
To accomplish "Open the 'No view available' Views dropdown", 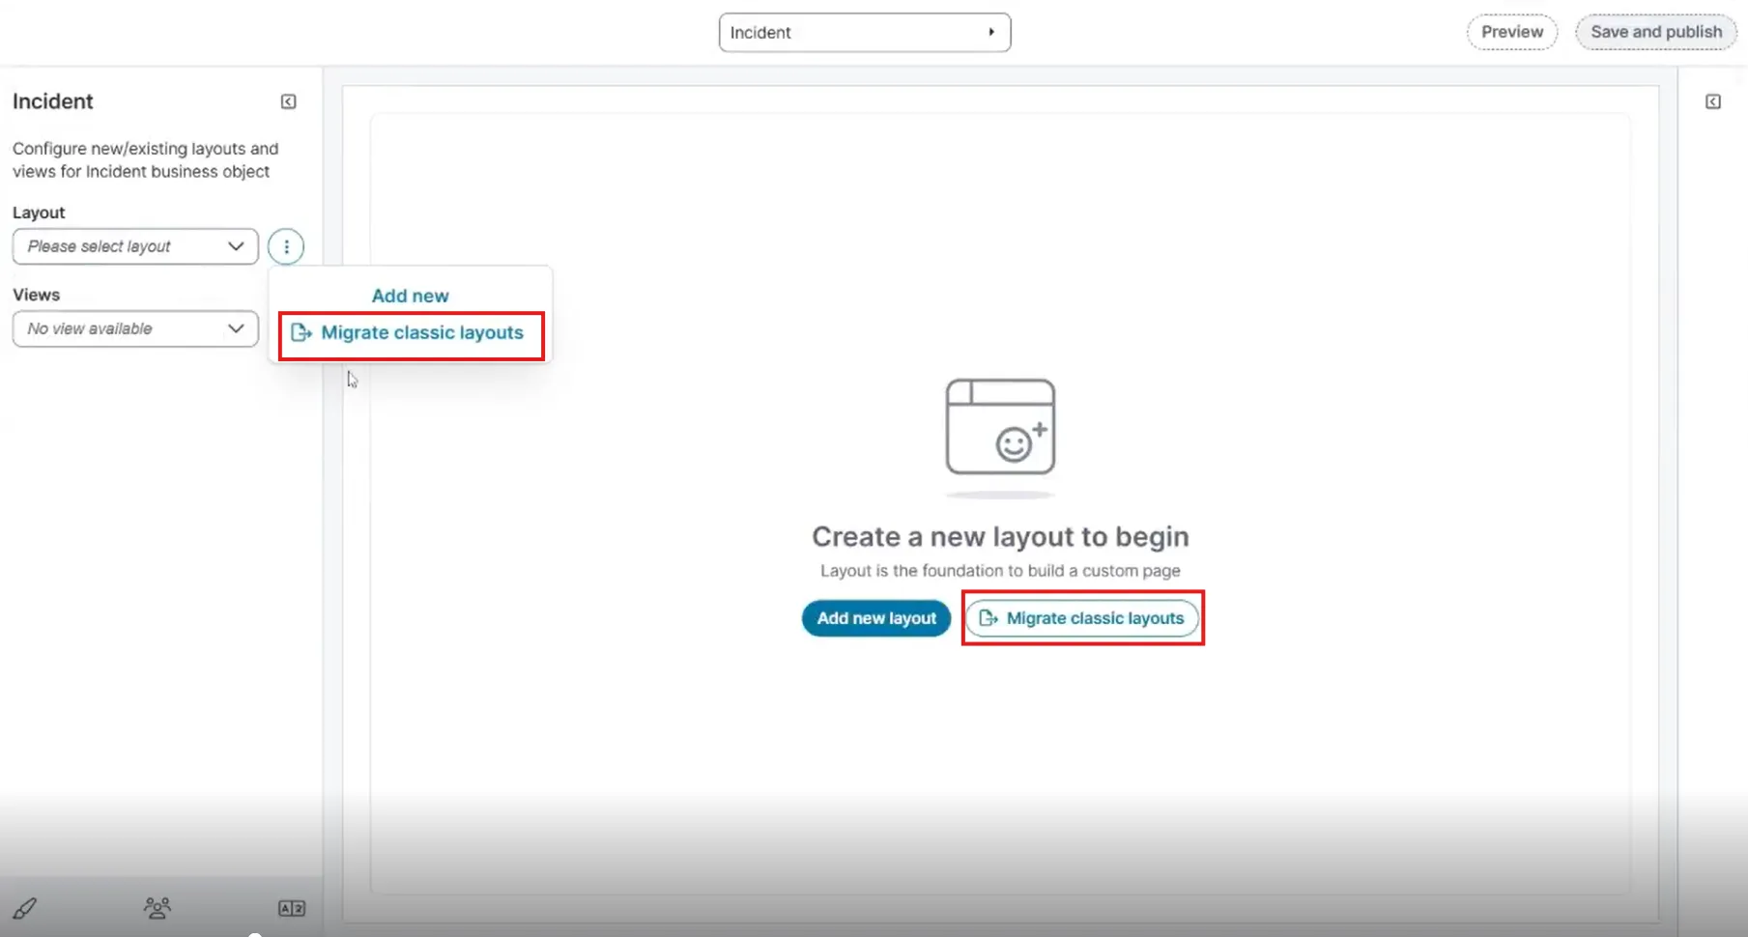I will point(135,328).
